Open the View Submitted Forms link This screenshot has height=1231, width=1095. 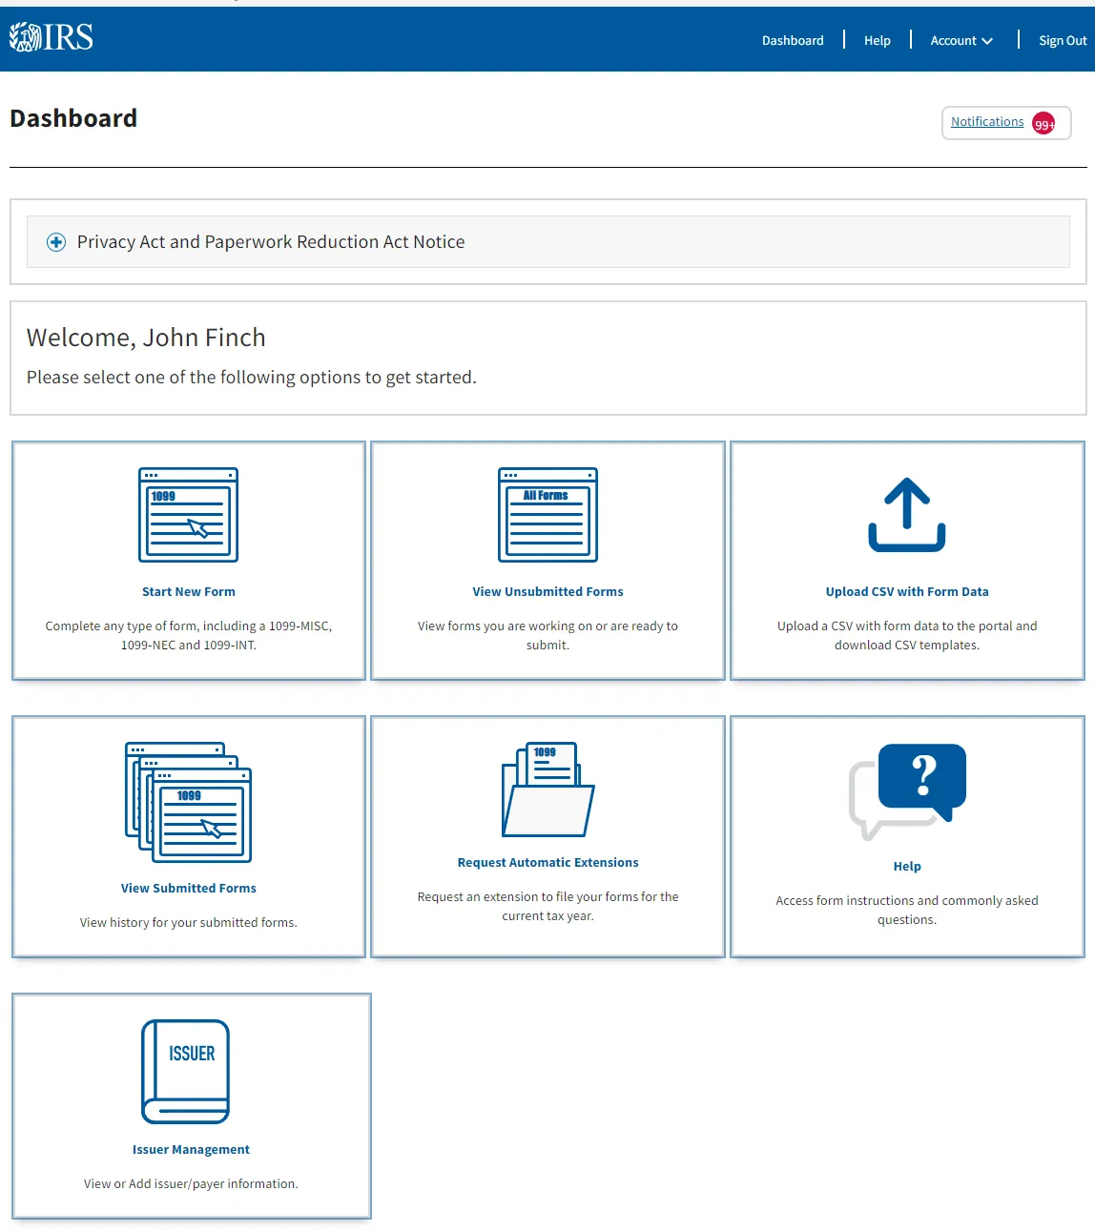coord(188,888)
